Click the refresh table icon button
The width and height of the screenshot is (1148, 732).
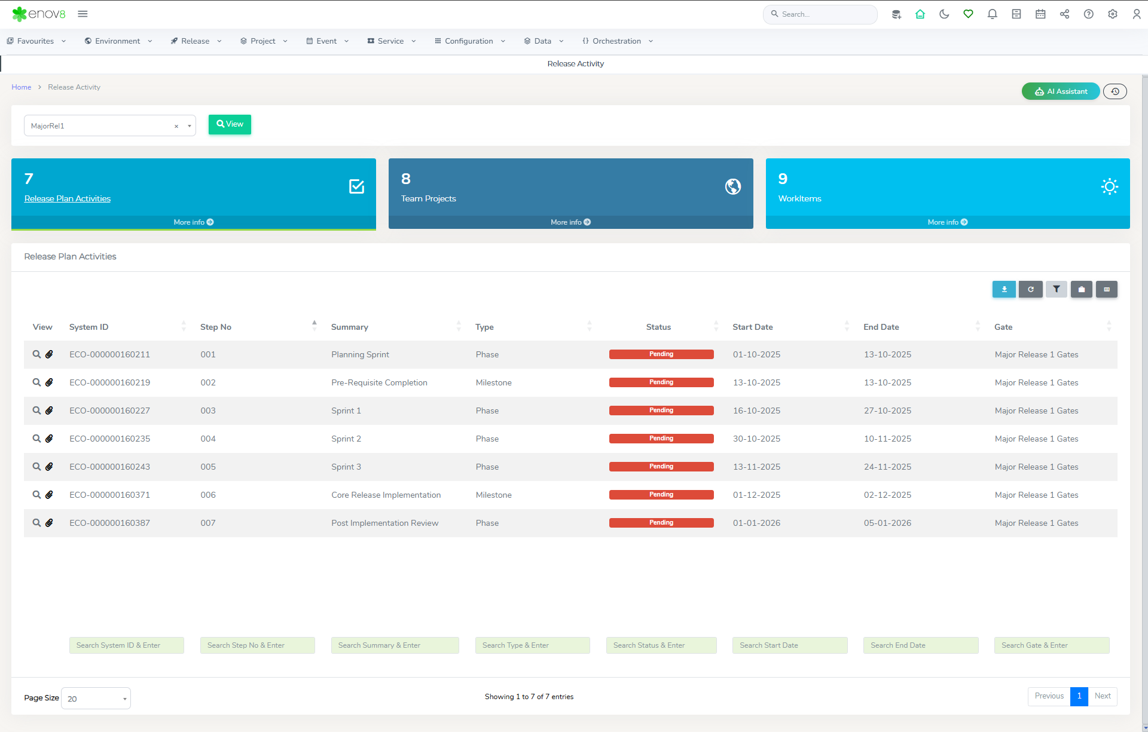(1030, 289)
